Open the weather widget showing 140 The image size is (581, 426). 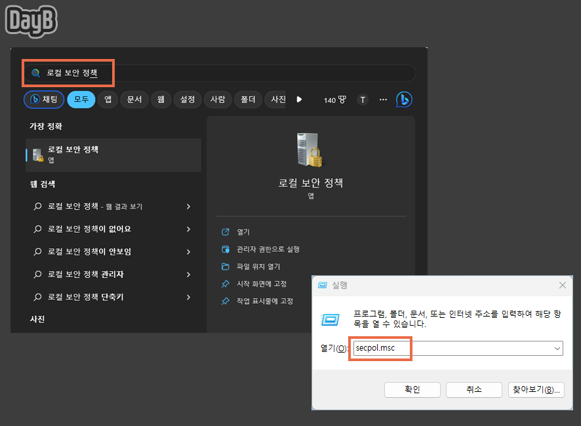point(335,100)
